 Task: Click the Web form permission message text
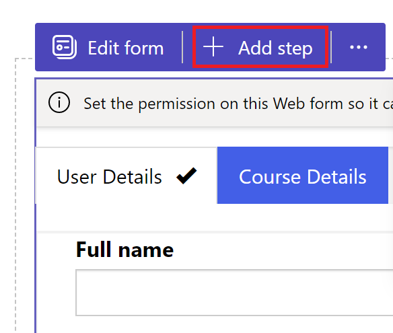click(238, 104)
